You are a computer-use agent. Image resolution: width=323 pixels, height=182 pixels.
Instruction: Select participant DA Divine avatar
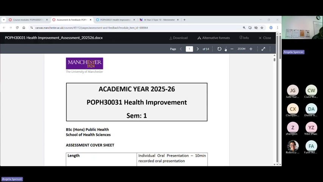[x=311, y=109]
